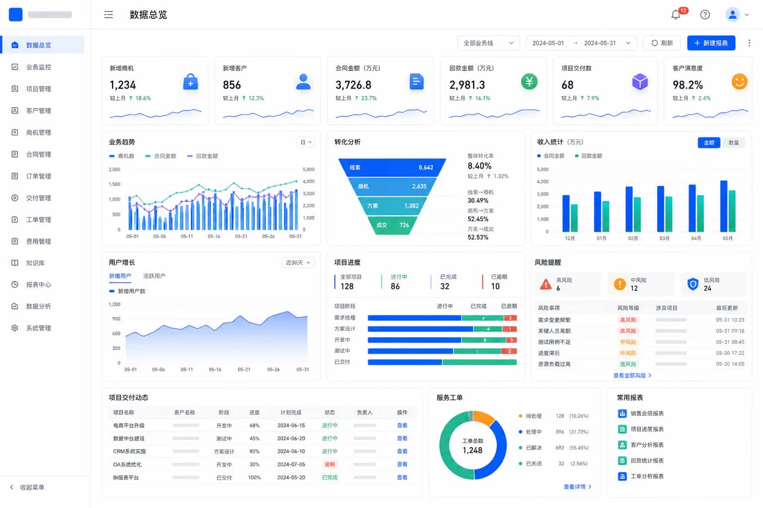Click the 中风险 orange exclamation icon

(x=620, y=284)
